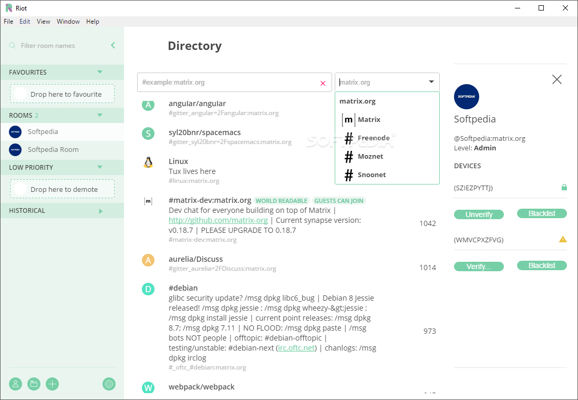This screenshot has height=400, width=578.
Task: Choose Snoonet from the network list
Action: 387,175
